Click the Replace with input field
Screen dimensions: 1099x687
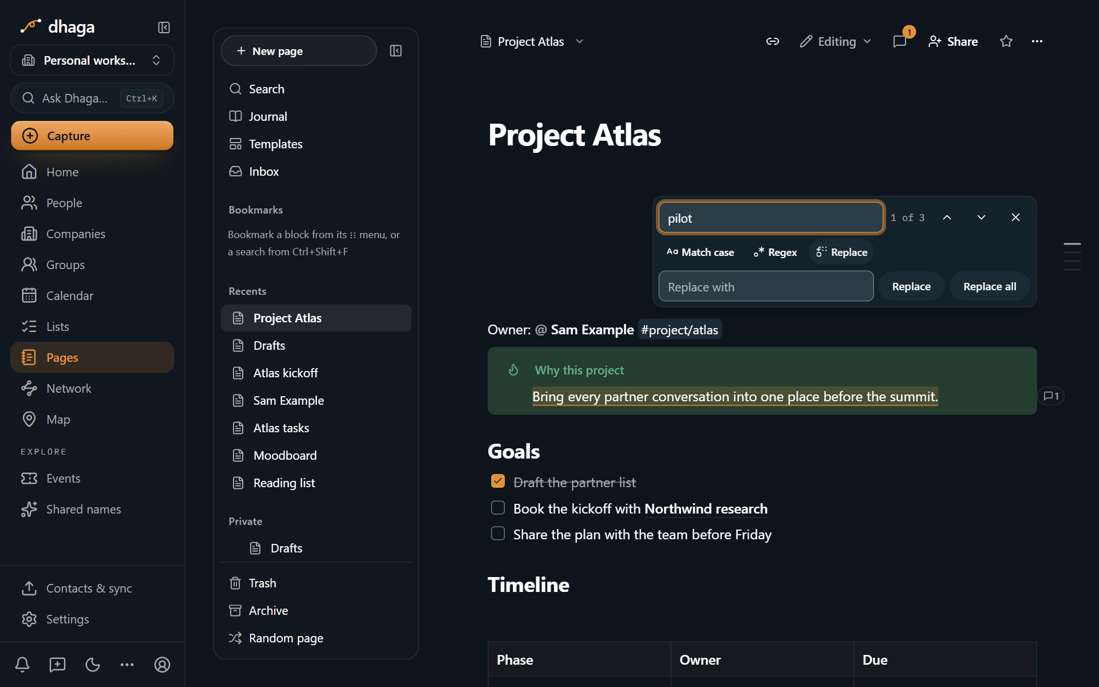click(766, 286)
